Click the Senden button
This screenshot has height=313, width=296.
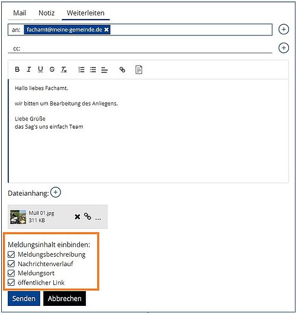tap(24, 298)
